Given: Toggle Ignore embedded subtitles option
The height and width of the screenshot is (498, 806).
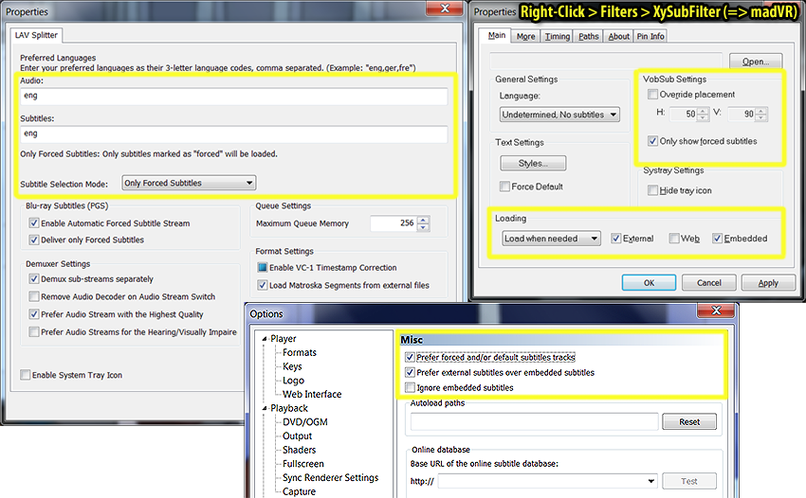Looking at the screenshot, I should click(x=410, y=387).
